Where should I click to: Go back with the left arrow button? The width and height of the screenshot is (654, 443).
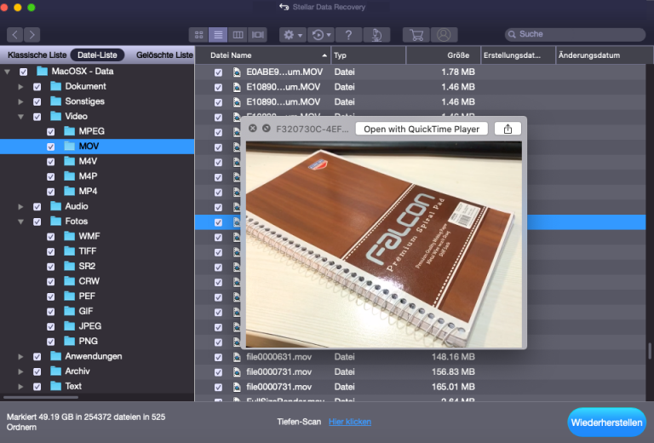pyautogui.click(x=15, y=35)
